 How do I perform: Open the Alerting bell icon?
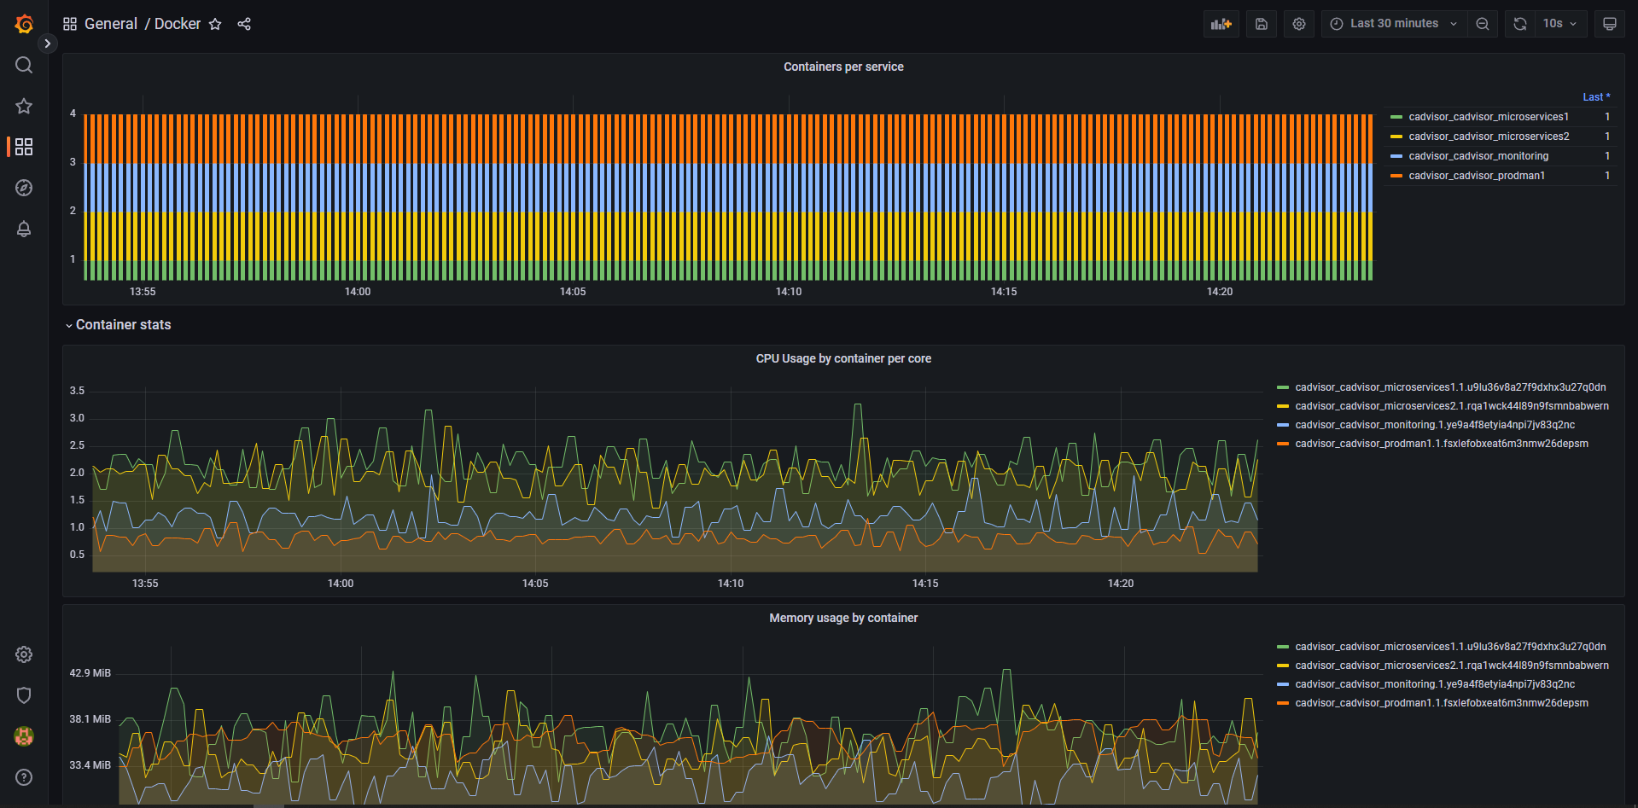(x=24, y=229)
